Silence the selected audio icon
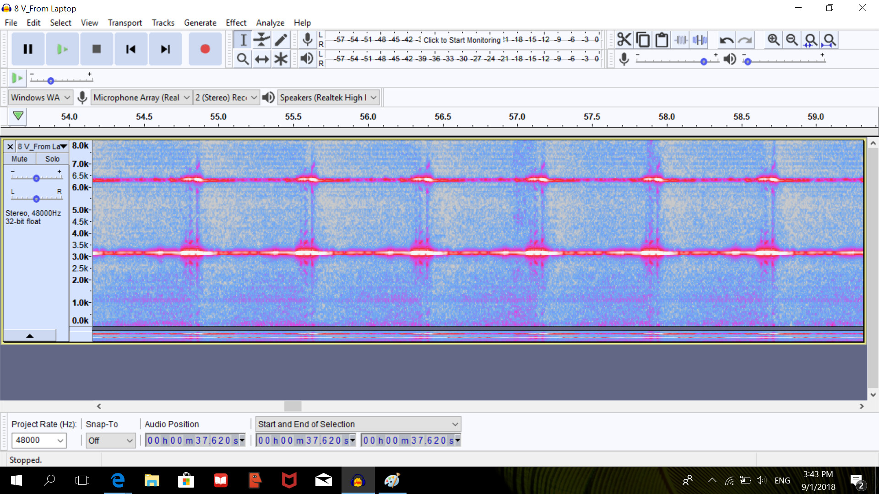Viewport: 879px width, 494px height. tap(700, 40)
